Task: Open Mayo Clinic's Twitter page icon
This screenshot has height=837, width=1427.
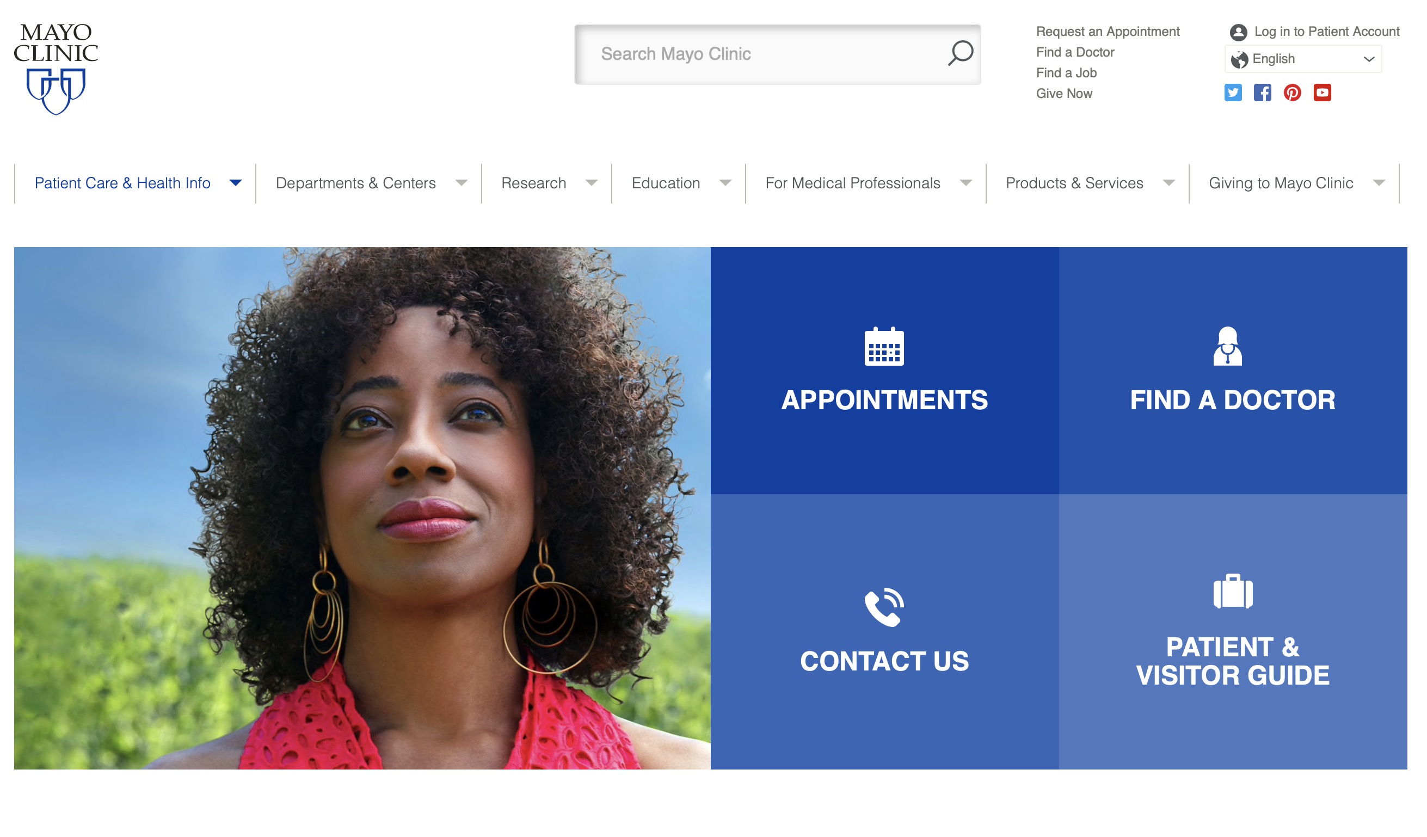Action: click(x=1233, y=93)
